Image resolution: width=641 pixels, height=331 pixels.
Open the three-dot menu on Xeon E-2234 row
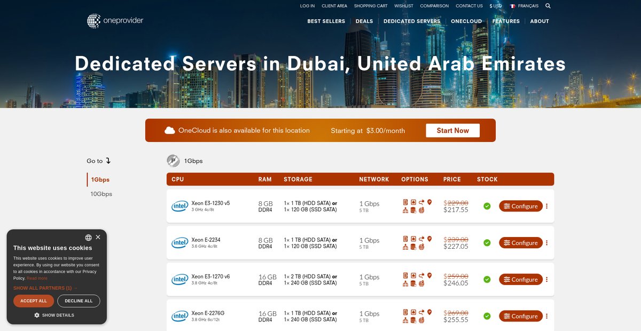(547, 243)
